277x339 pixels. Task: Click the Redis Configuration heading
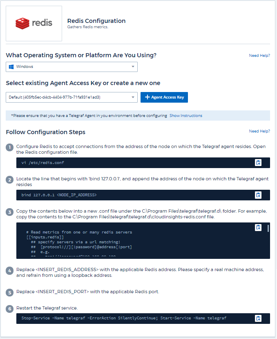pyautogui.click(x=96, y=21)
